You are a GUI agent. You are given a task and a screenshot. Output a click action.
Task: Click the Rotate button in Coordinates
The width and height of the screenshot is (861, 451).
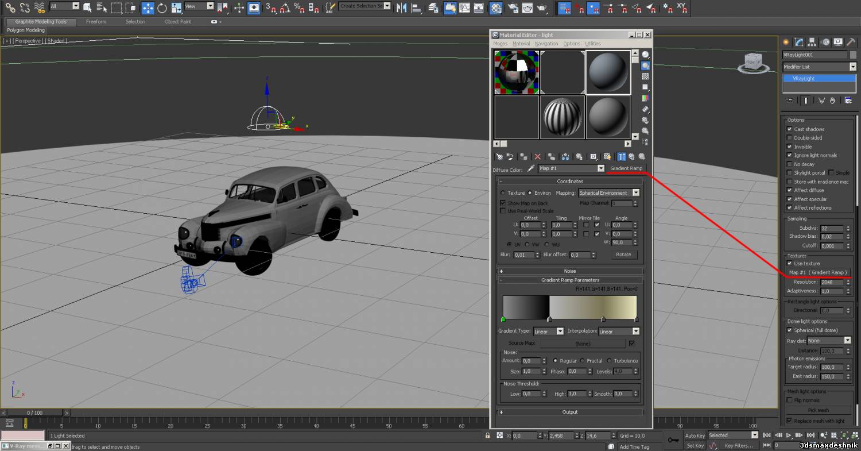tap(623, 255)
